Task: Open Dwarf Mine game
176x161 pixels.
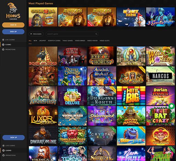Action: click(x=43, y=136)
